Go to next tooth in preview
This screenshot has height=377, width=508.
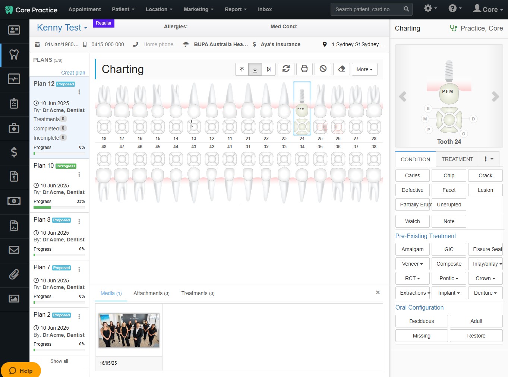click(495, 97)
